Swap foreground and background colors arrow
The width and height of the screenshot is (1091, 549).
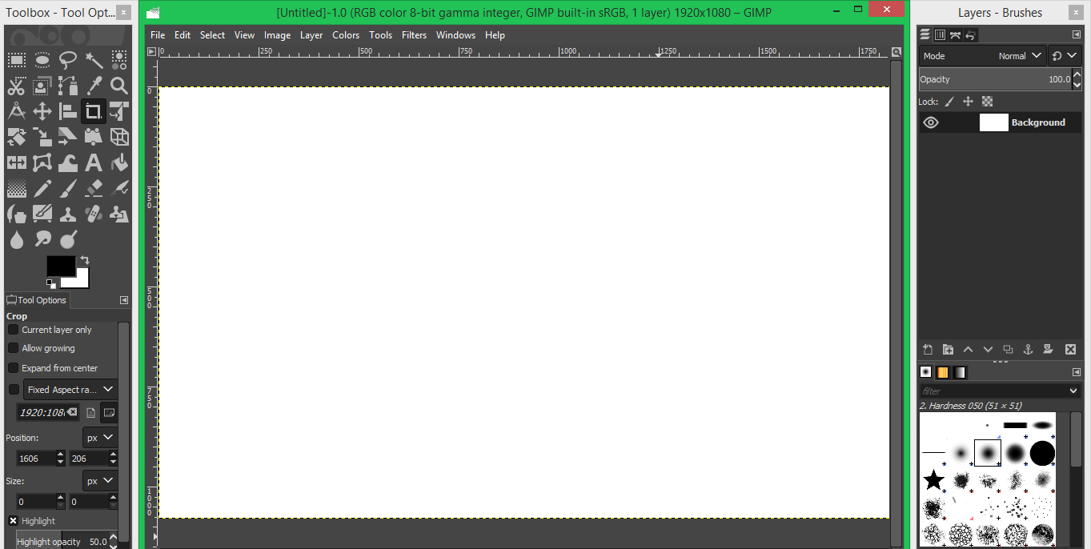pos(85,260)
